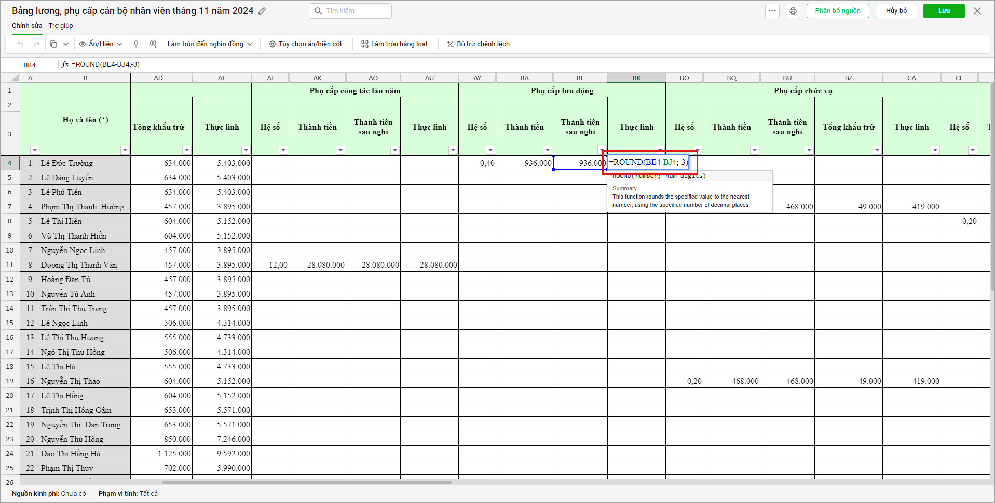The width and height of the screenshot is (995, 503).
Task: Open filter dropdown on Thành tiền BQ column
Action: point(754,150)
